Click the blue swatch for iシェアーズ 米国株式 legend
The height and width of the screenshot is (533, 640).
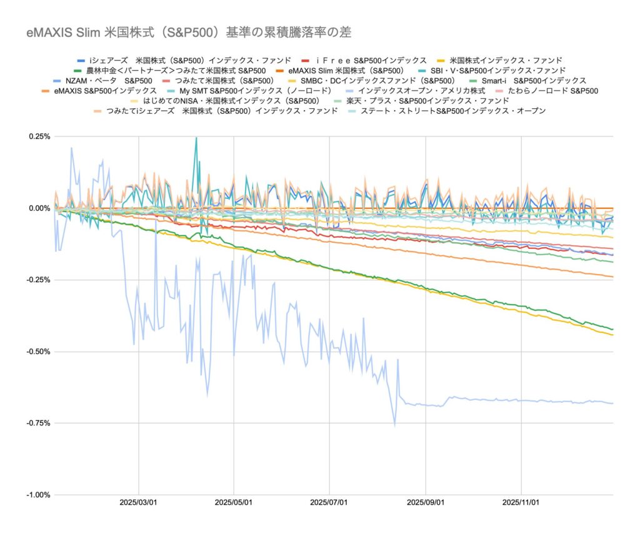click(80, 61)
